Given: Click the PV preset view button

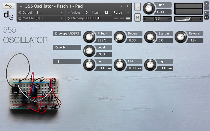Looking at the screenshot, I should pyautogui.click(x=206, y=17).
